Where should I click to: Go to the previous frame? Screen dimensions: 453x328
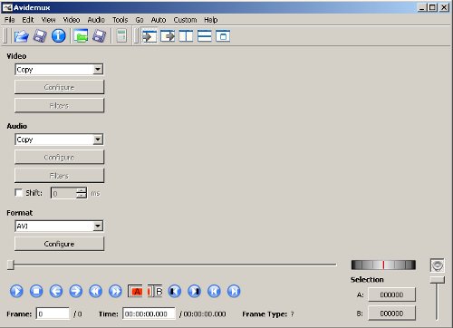(56, 291)
